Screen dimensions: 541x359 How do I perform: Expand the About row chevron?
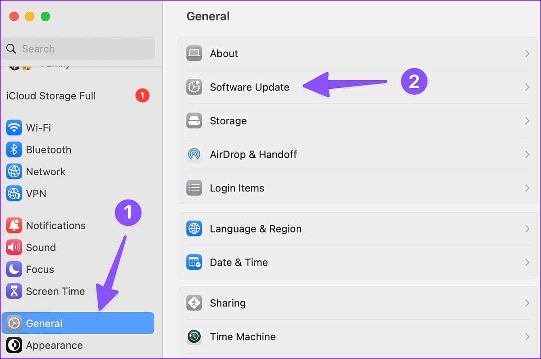pos(527,54)
